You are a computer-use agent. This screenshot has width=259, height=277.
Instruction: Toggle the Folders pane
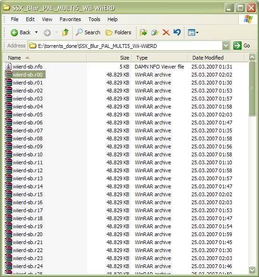click(x=118, y=32)
